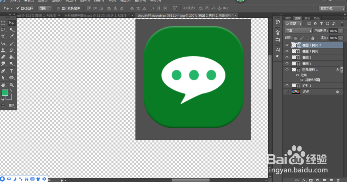347x182 pixels.
Task: Enable Show Transform Controls (显示变换控件) checkbox
Action: (x=58, y=8)
